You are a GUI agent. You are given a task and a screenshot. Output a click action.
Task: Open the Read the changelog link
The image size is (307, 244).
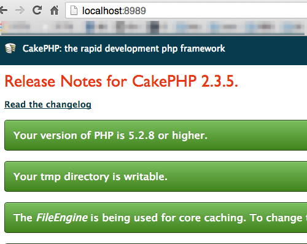(x=48, y=104)
